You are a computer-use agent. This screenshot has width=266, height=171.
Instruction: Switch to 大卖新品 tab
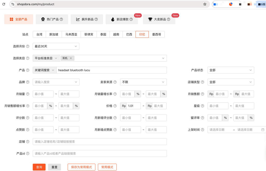[159, 19]
